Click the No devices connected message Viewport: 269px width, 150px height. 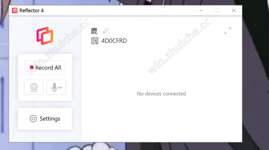[161, 94]
